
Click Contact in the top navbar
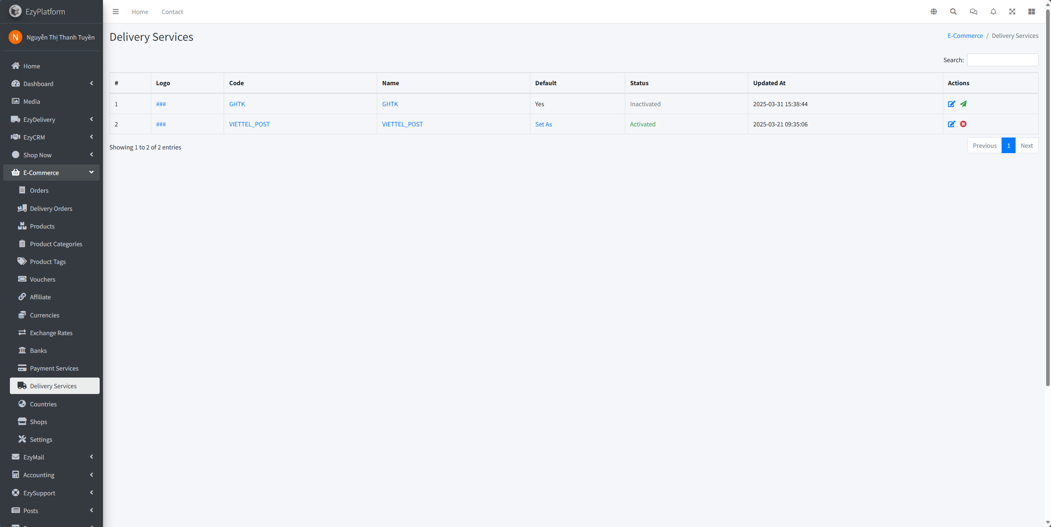click(x=172, y=12)
